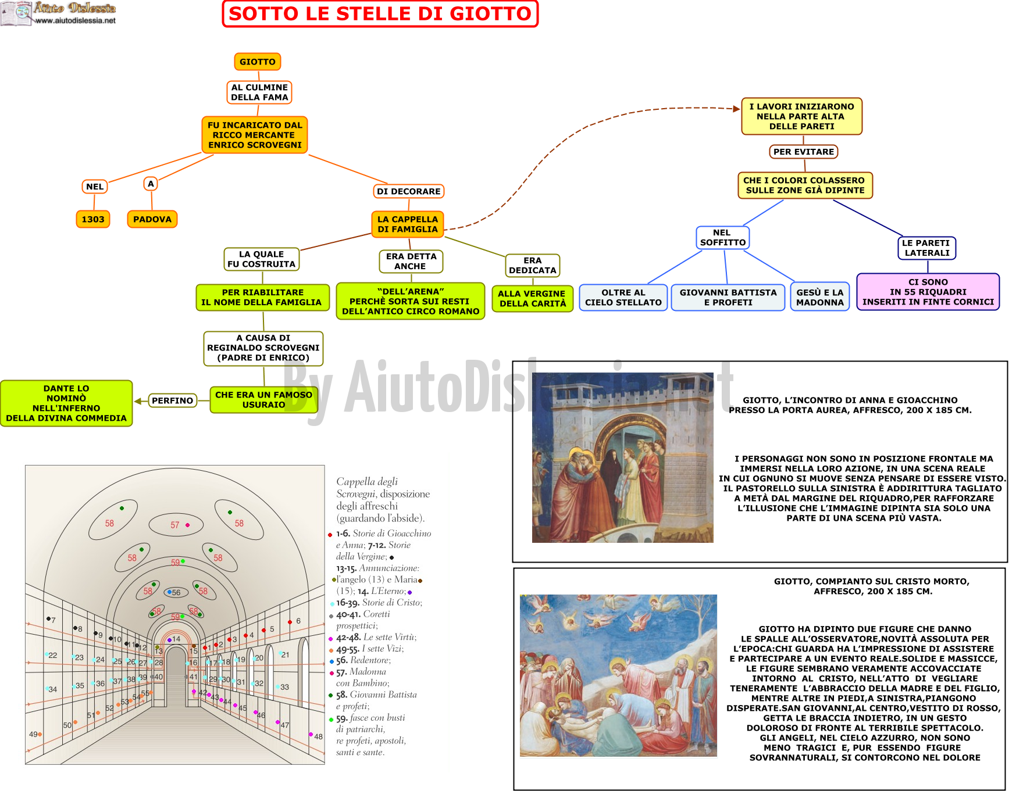Click the 1303 node
Image resolution: width=1016 pixels, height=791 pixels.
[x=93, y=219]
